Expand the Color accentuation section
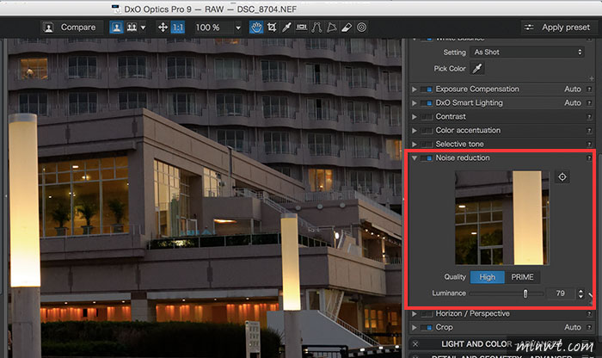Viewport: 602px width, 358px height. (x=415, y=131)
